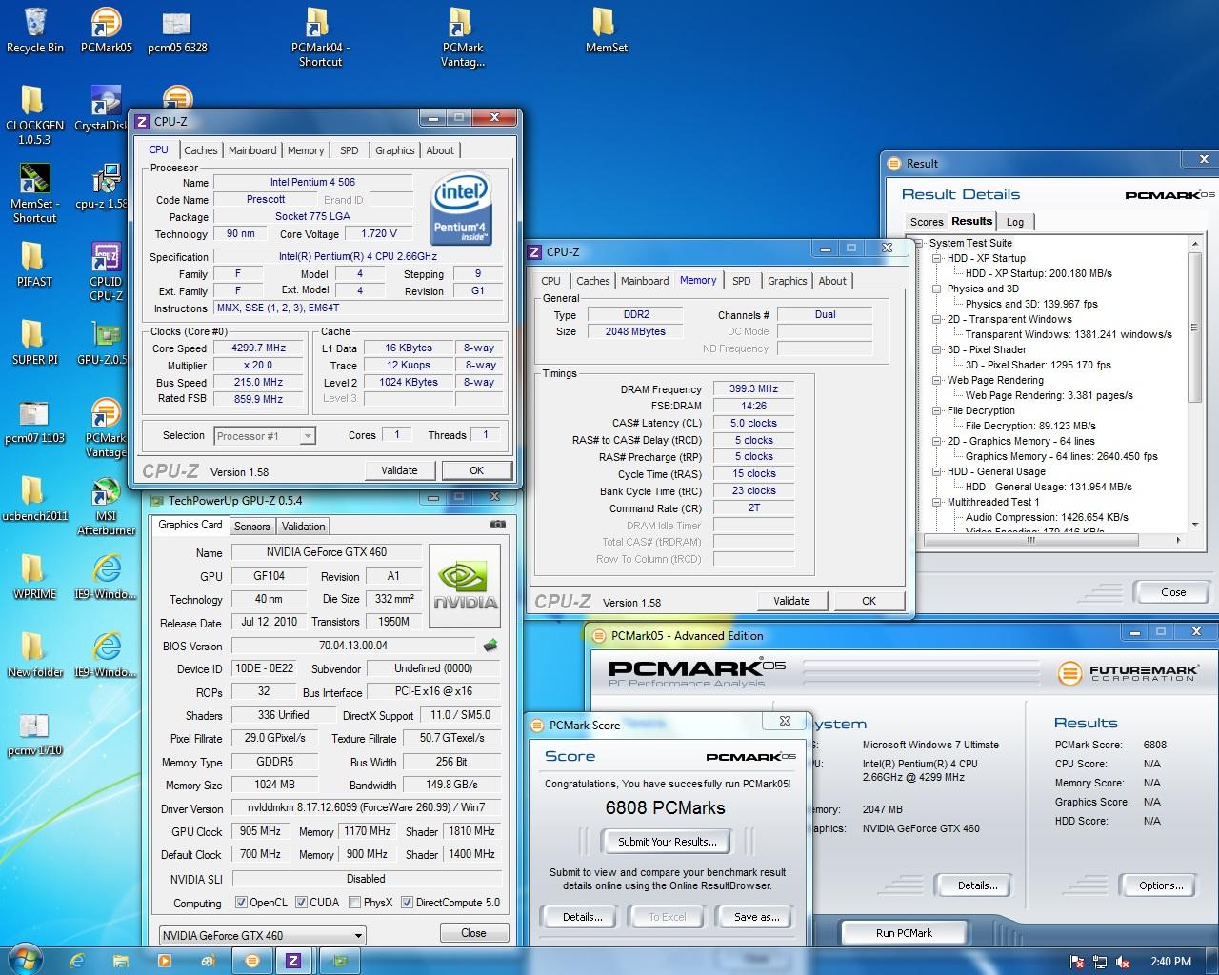Collapse the HDD - XP Startup node
This screenshot has height=975, width=1219.
pyautogui.click(x=937, y=258)
